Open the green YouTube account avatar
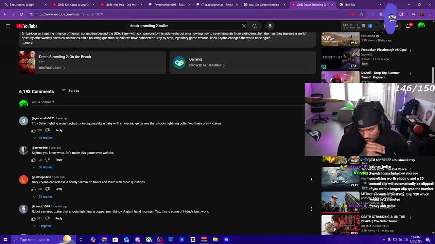 coord(421,26)
